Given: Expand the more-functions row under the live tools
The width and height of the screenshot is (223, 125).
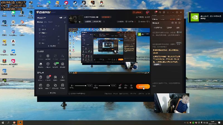Looking at the screenshot, I should [x=52, y=93].
